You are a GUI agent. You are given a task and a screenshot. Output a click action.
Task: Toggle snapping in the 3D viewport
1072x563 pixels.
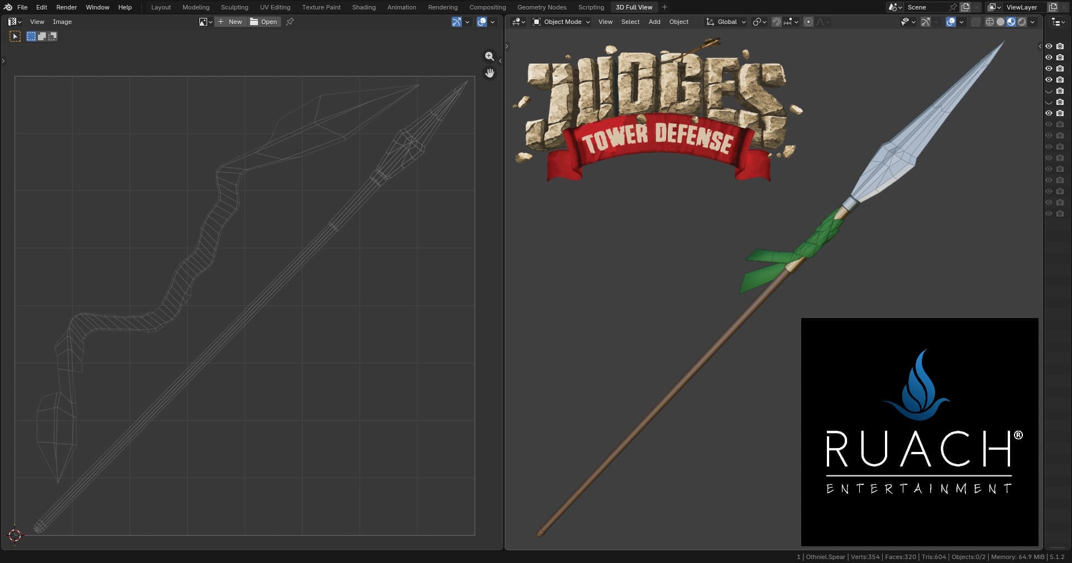point(777,22)
